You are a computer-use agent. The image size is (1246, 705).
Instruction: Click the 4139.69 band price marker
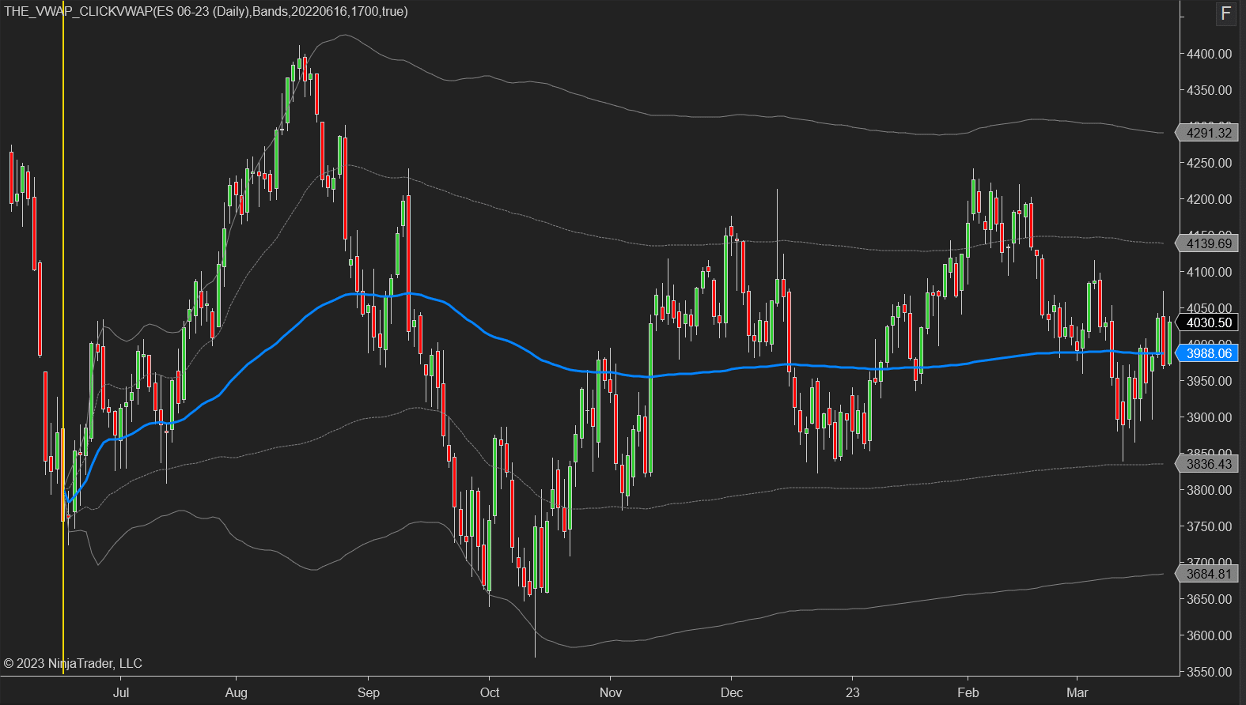click(1207, 243)
